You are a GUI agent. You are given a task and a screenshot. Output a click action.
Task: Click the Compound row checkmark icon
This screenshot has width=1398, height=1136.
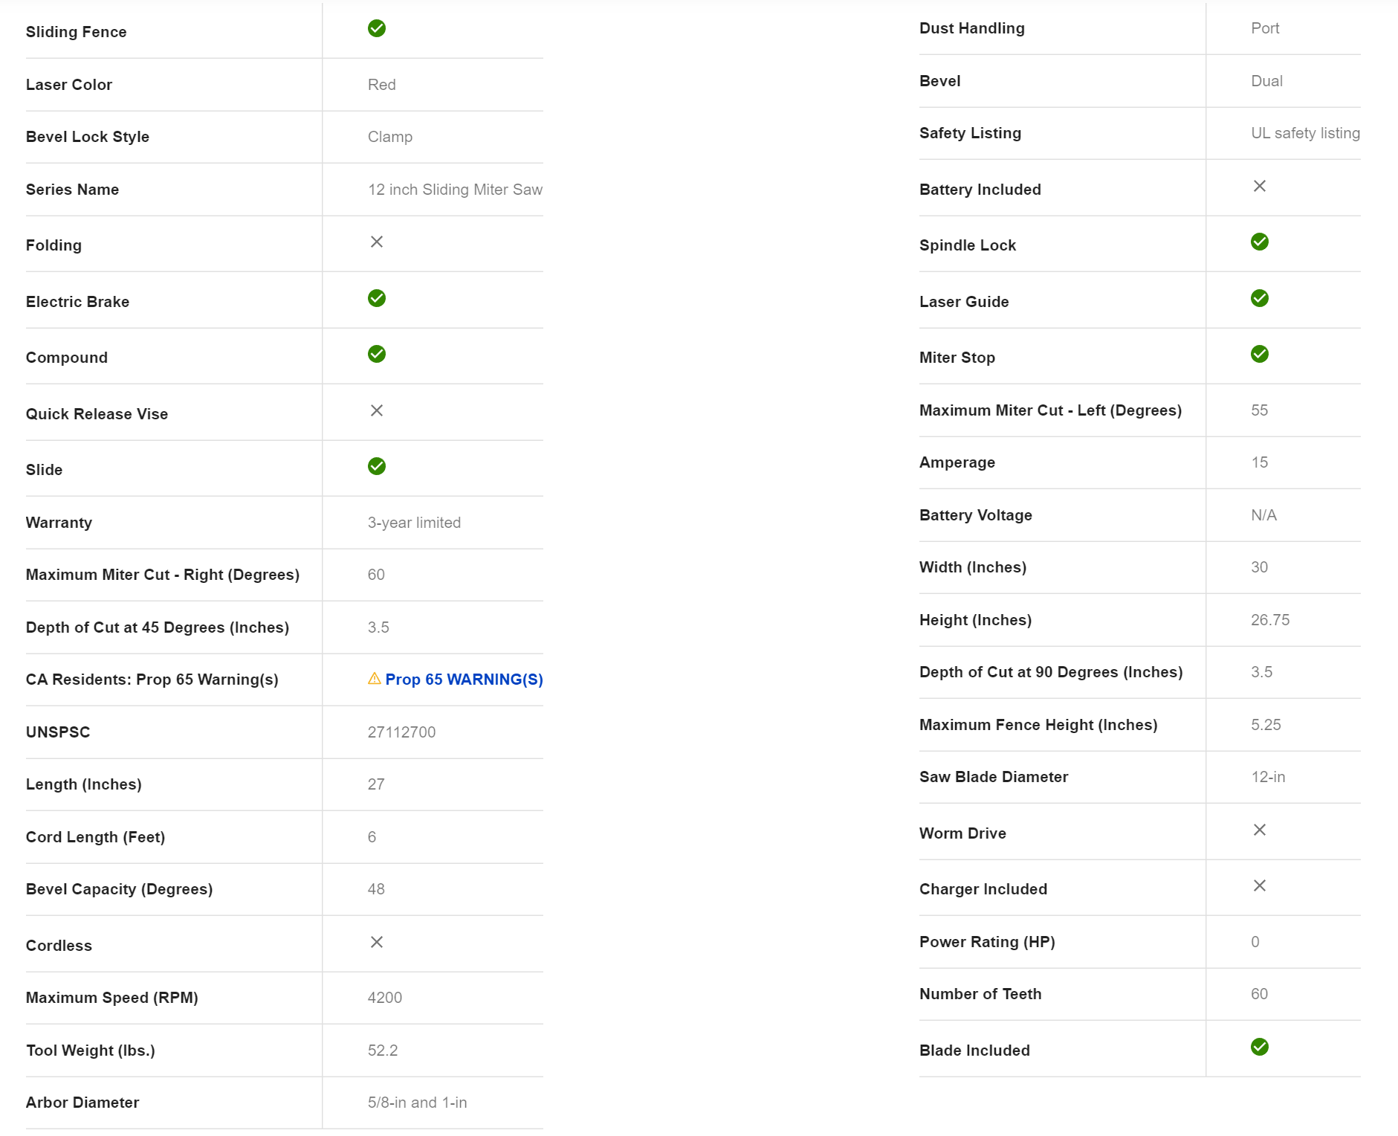(377, 354)
